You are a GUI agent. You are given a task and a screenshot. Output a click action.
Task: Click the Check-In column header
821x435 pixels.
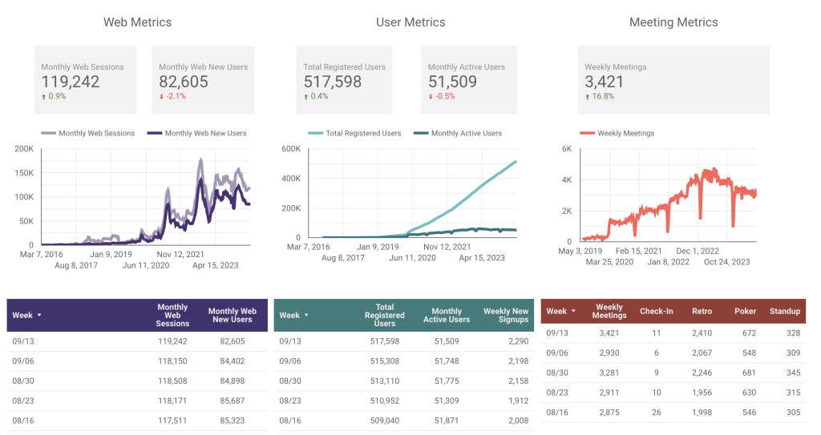[656, 312]
